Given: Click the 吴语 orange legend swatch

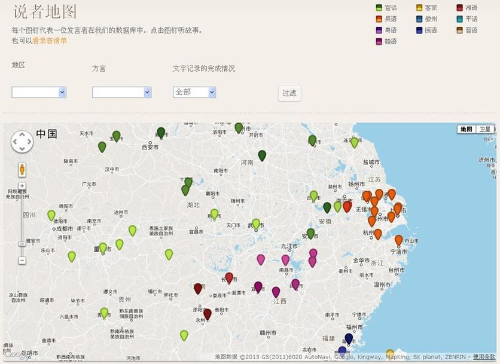Looking at the screenshot, I should coord(379,19).
